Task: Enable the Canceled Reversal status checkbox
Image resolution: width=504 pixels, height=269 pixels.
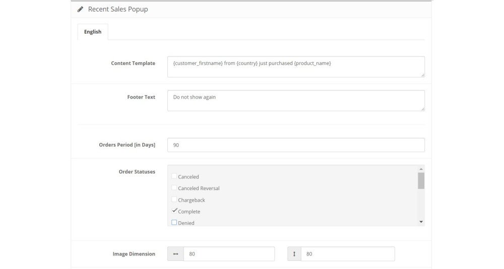Action: [174, 188]
